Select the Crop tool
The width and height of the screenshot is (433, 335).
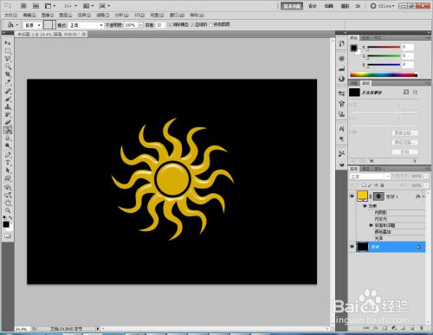click(8, 74)
